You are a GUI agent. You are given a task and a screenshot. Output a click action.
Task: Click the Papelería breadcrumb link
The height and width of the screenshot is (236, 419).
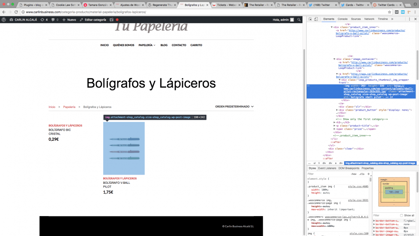point(69,107)
